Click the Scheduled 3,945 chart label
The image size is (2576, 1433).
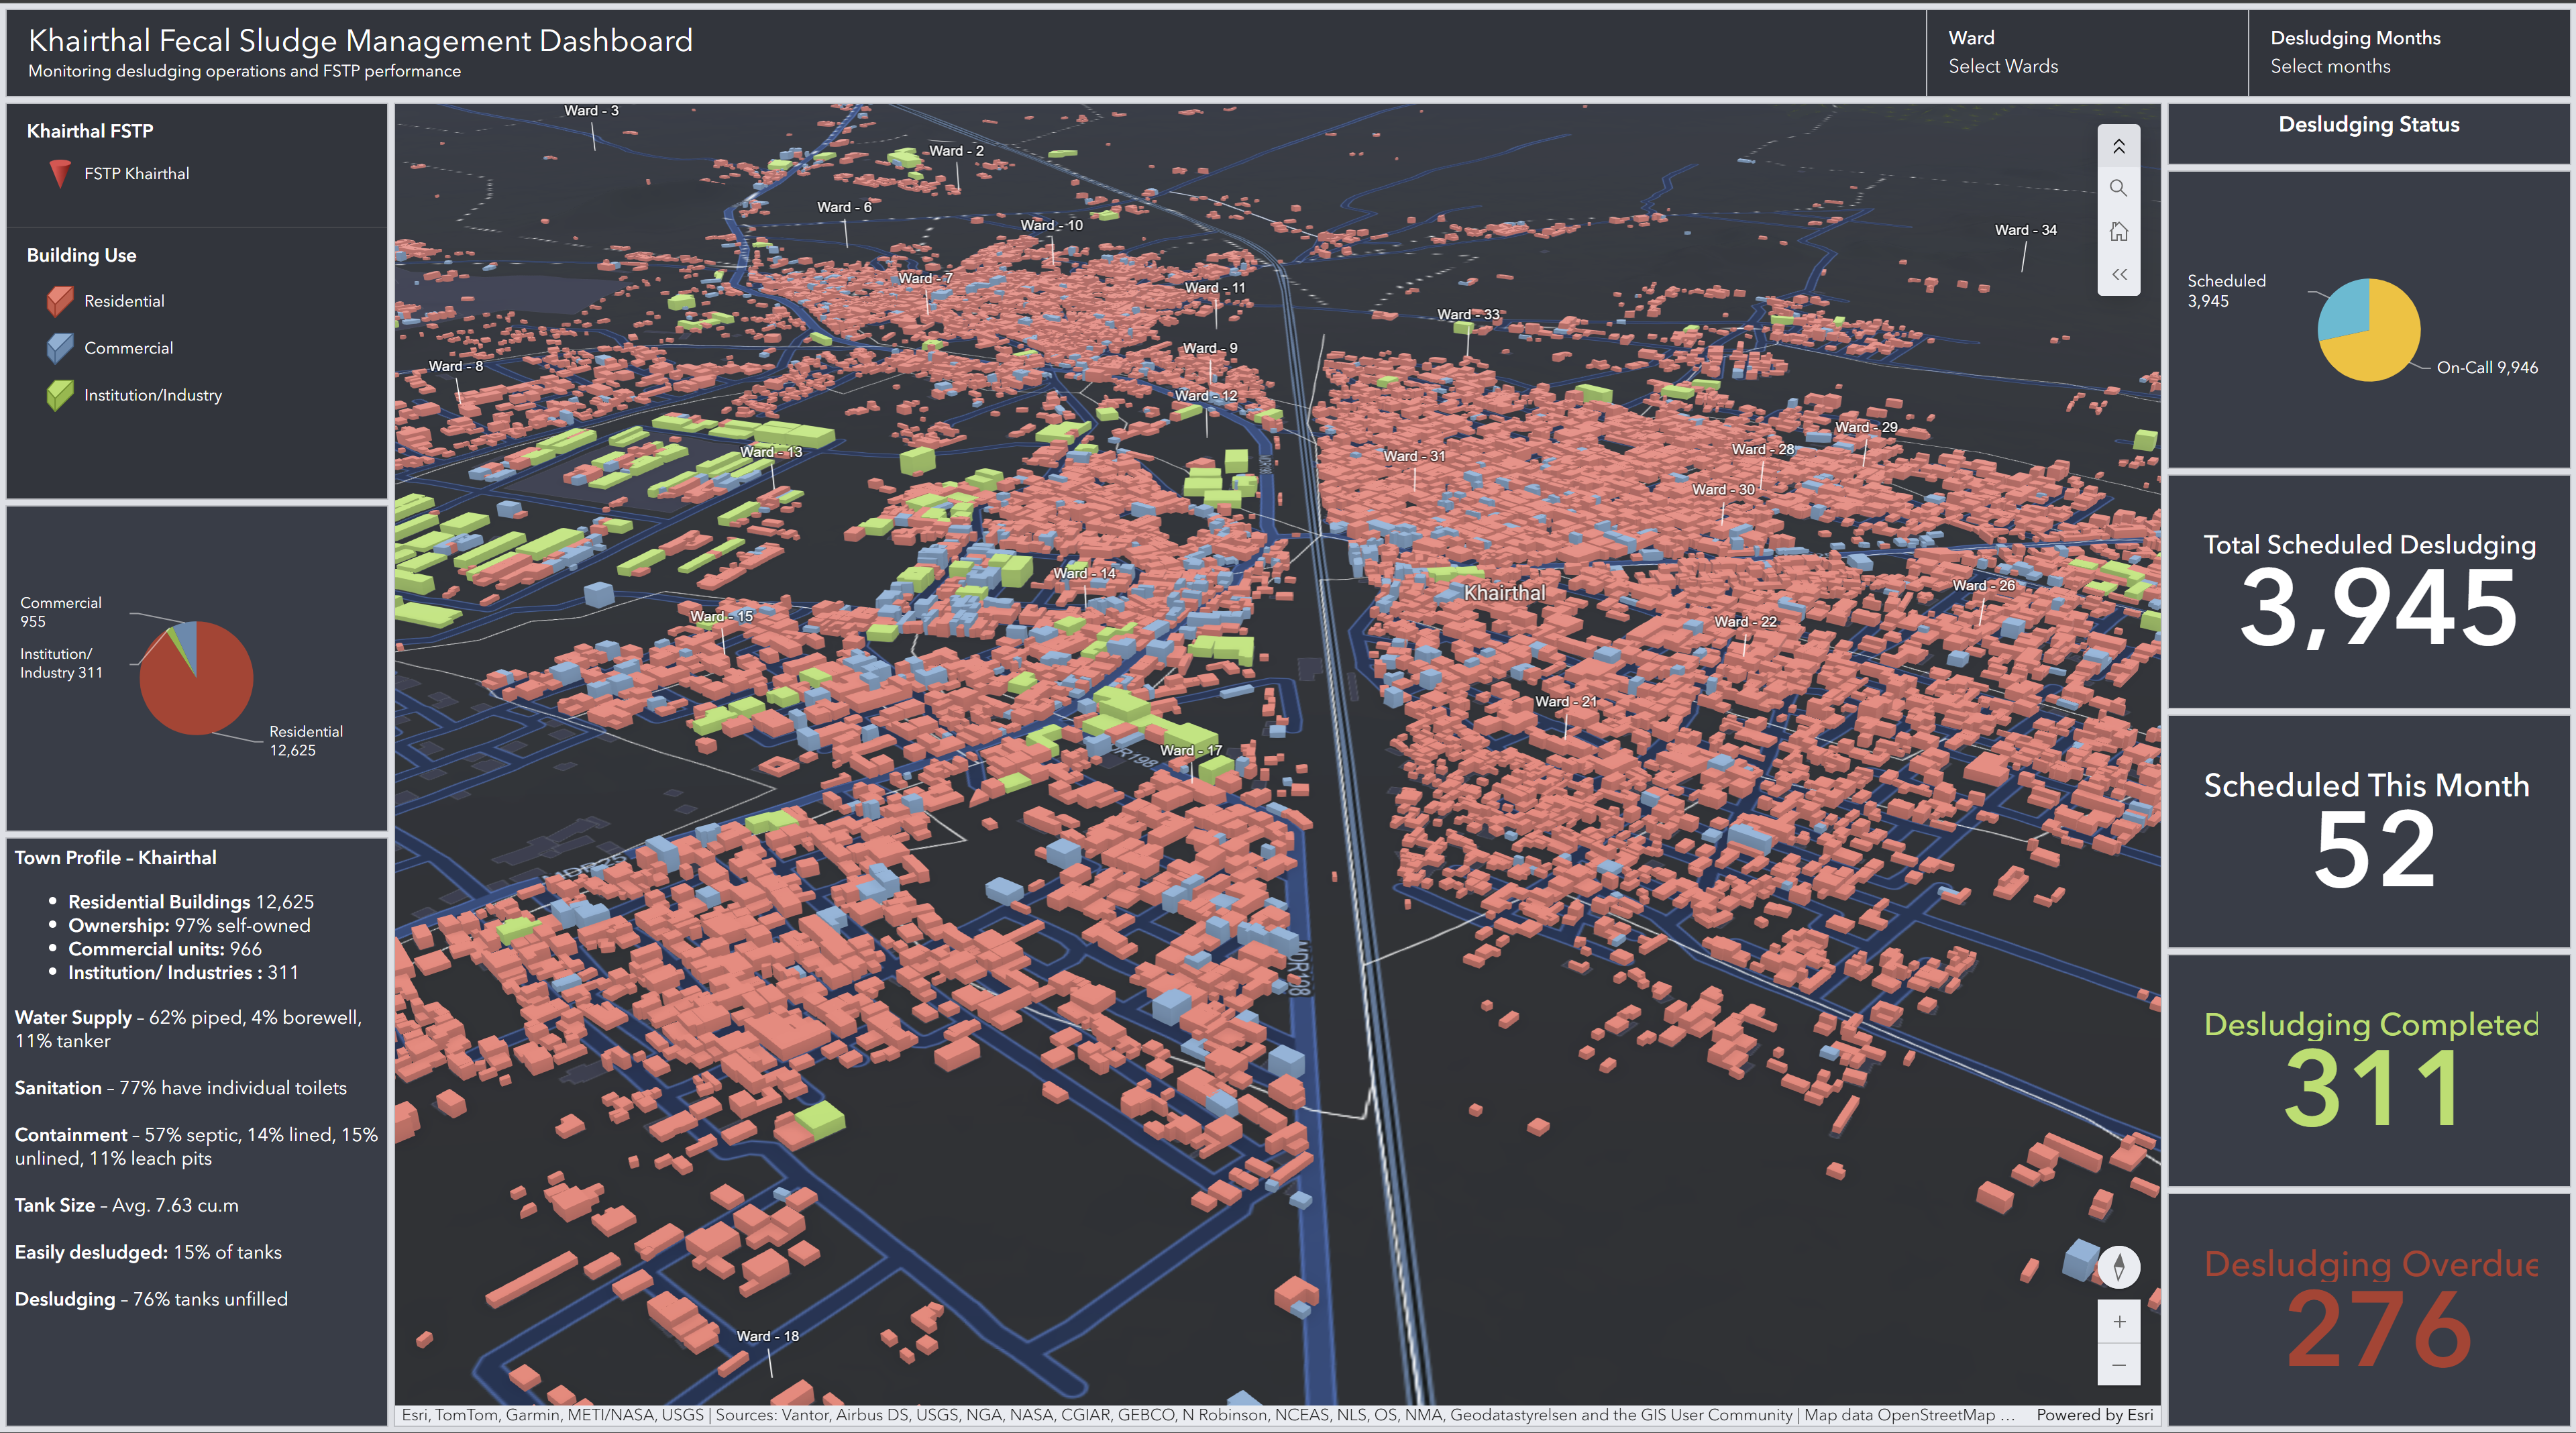point(2226,291)
